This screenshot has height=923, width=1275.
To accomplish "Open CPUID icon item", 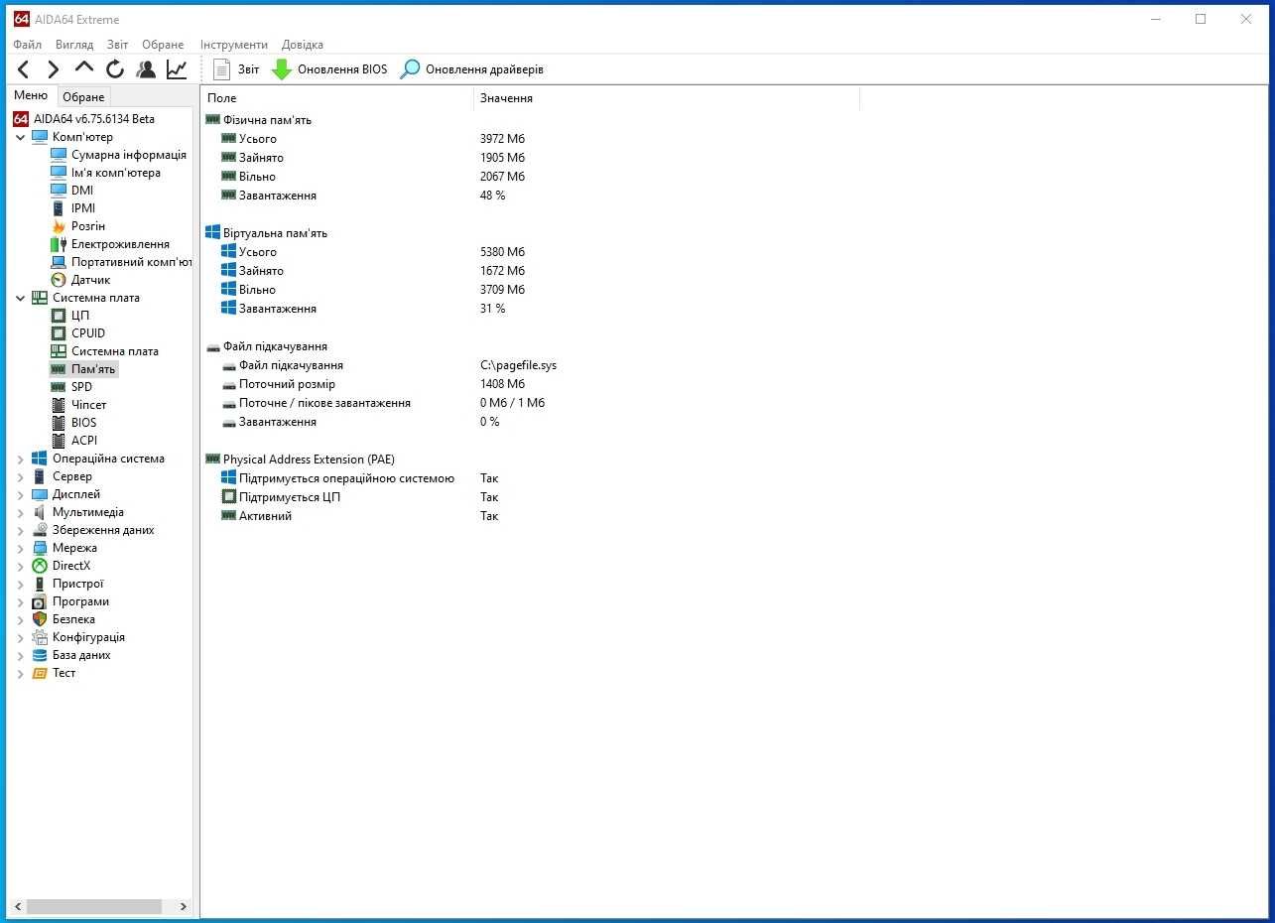I will [x=59, y=333].
